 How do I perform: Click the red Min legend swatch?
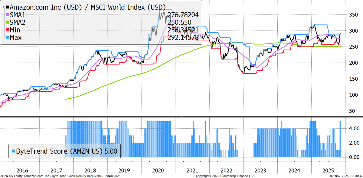tap(7, 30)
